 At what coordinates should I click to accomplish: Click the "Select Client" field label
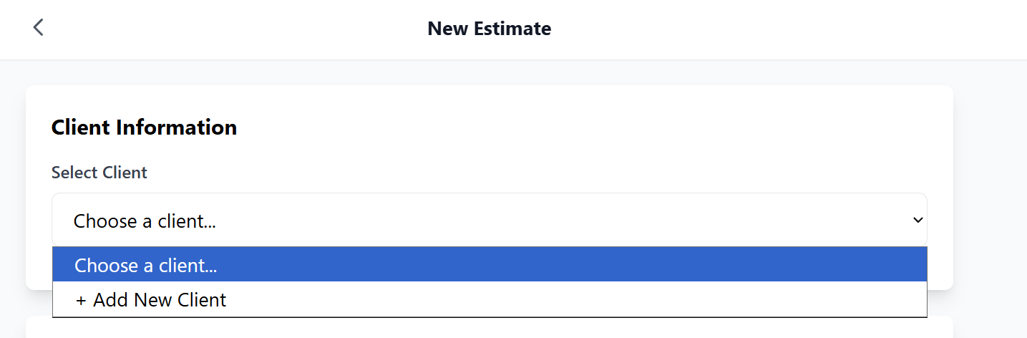99,173
